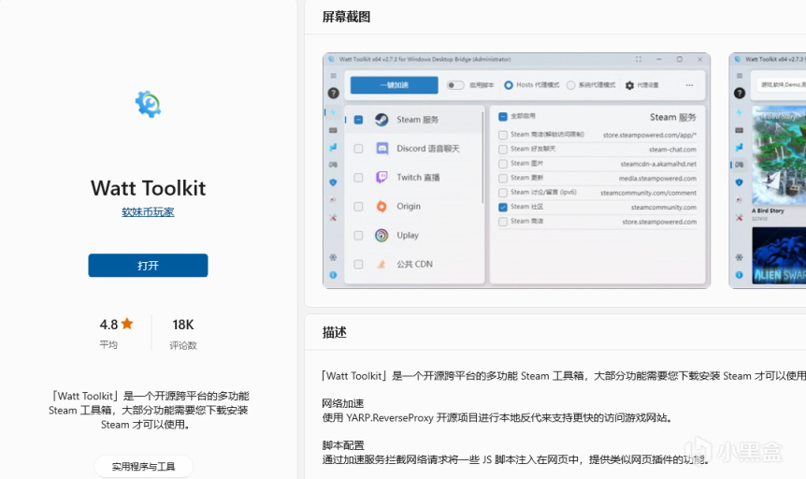The width and height of the screenshot is (806, 479).
Task: Open publisher link 软妹币玩家
Action: [148, 212]
